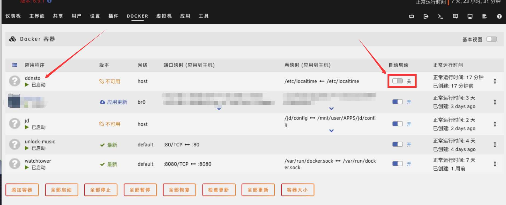Click the 全部恢复 button
The height and width of the screenshot is (205, 506).
[x=179, y=190]
